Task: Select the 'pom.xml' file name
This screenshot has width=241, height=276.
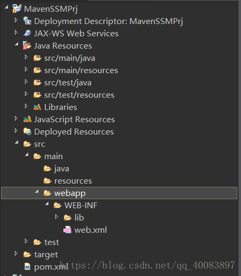Action: pos(51,267)
